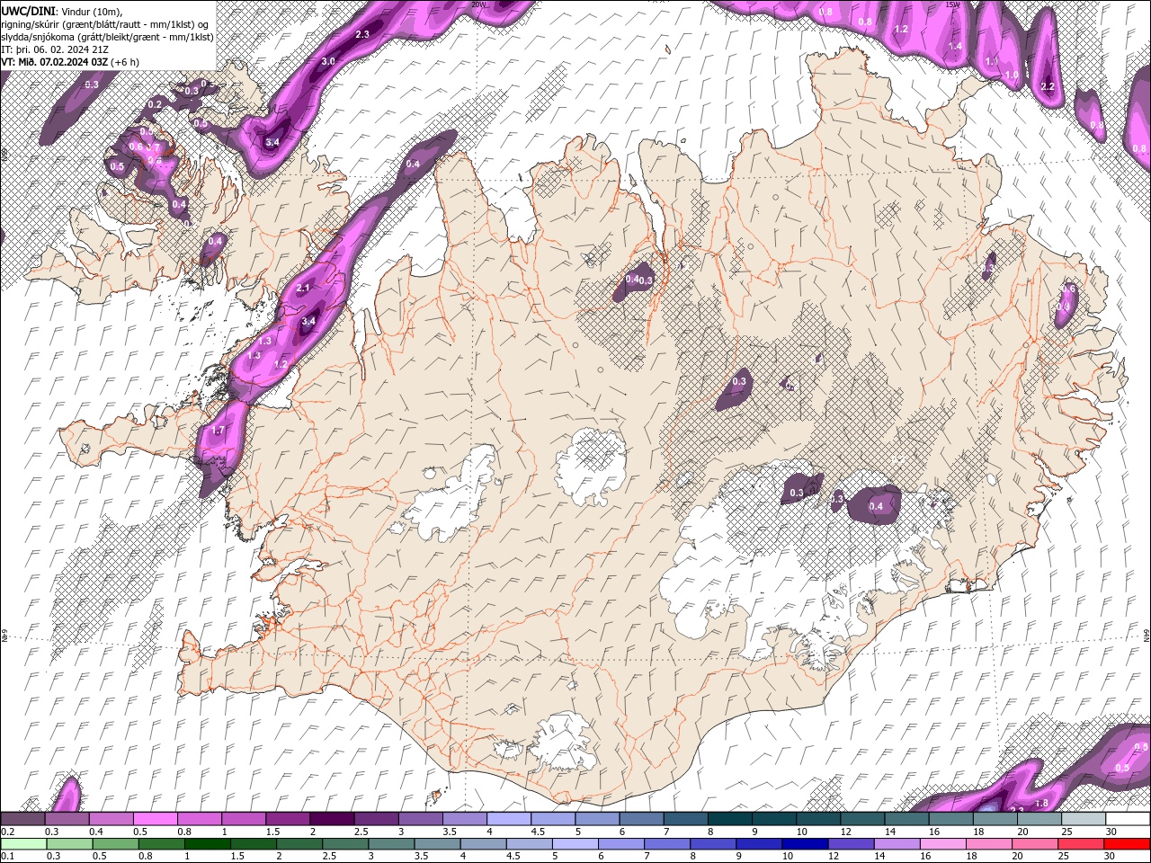Select the periwinkle 7 swatch in lower legend

click(667, 844)
